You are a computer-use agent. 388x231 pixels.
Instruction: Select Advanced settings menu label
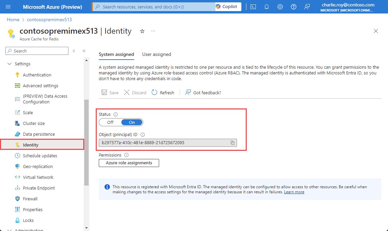pos(40,86)
